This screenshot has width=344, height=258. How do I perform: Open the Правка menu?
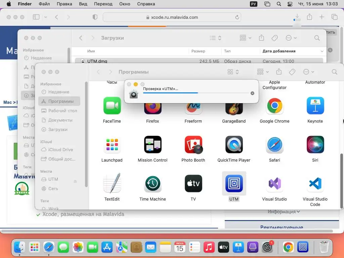click(64, 4)
